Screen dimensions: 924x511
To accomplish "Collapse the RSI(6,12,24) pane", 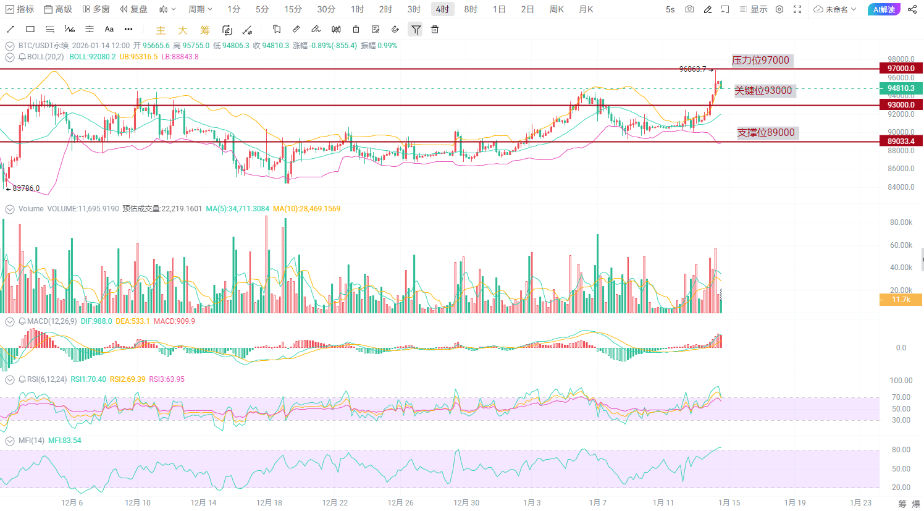I will coord(10,380).
